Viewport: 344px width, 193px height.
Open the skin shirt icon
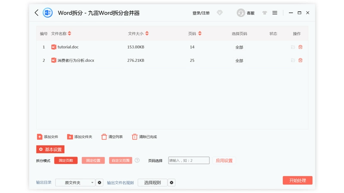[x=264, y=13]
